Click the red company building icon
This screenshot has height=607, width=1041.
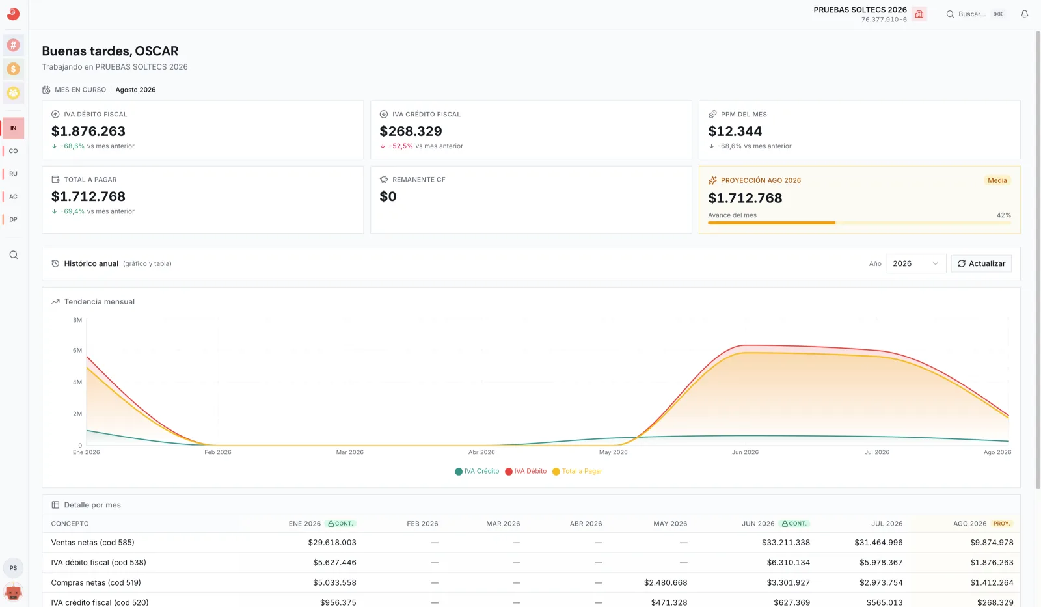pos(919,14)
